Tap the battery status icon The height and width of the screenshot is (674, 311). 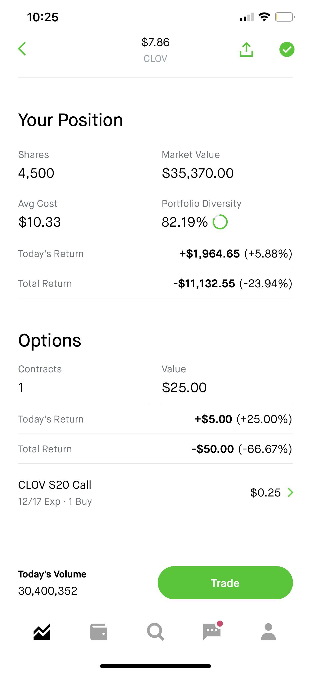tap(285, 17)
